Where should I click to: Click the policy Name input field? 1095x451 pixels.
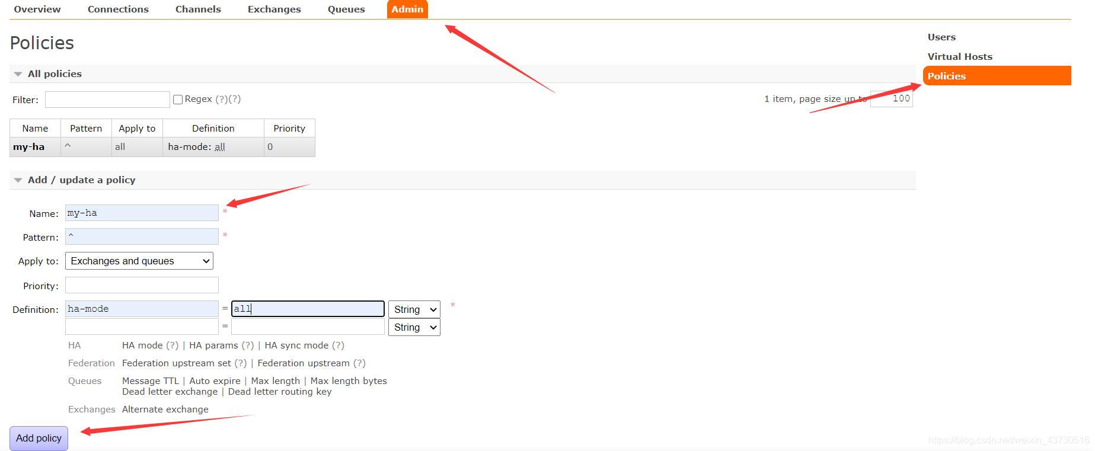click(142, 213)
